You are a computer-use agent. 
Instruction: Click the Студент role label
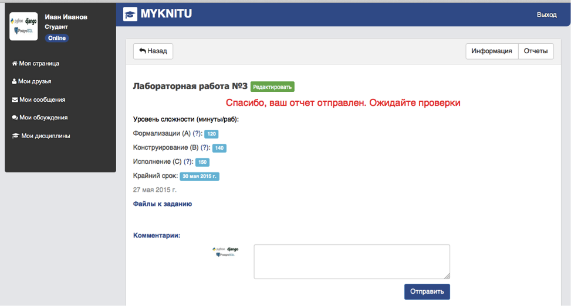tap(56, 27)
